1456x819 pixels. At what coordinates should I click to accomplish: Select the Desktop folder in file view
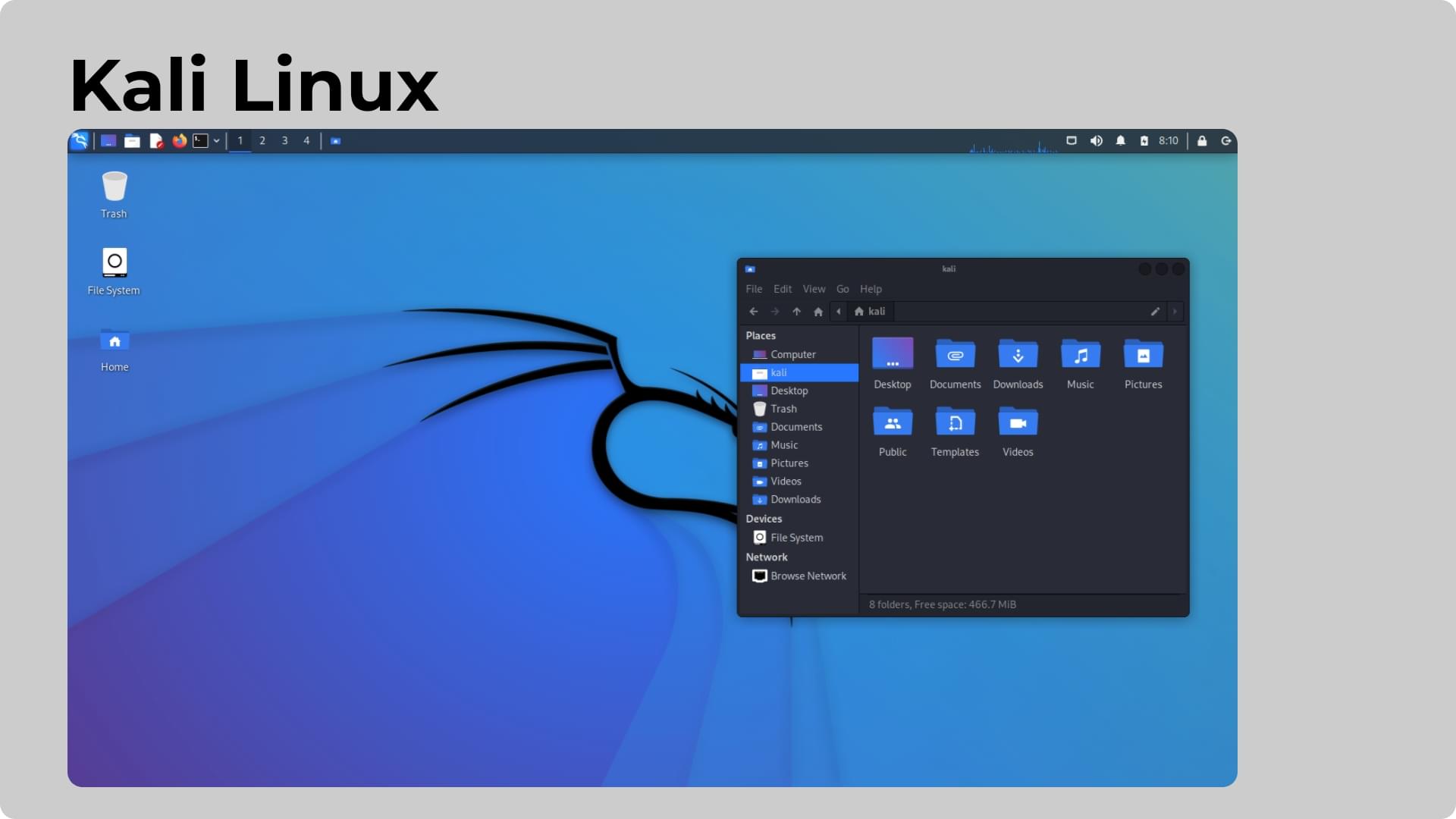[893, 364]
